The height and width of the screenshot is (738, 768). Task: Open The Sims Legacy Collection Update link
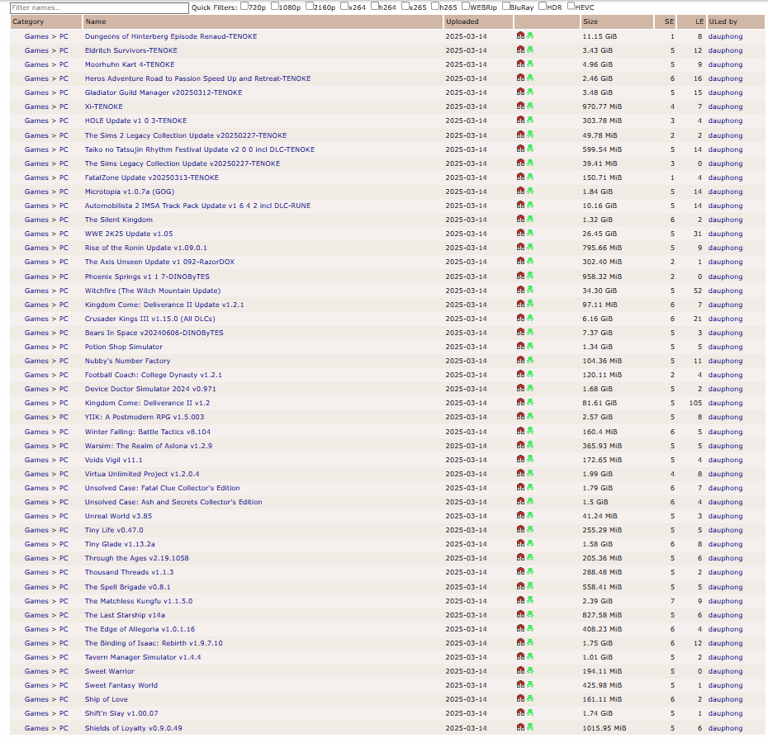click(183, 163)
